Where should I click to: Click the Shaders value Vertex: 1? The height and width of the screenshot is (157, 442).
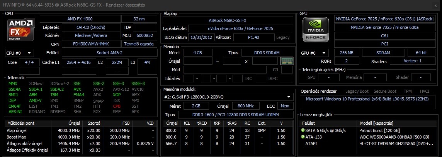pyautogui.click(x=413, y=61)
